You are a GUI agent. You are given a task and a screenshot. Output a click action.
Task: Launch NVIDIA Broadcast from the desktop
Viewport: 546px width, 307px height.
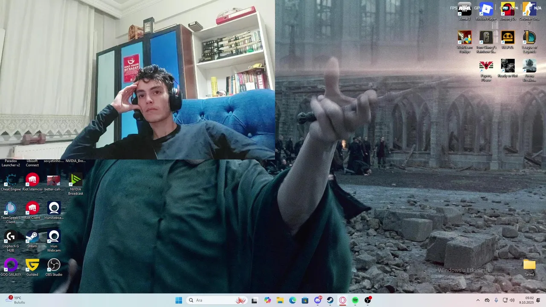[x=76, y=184]
